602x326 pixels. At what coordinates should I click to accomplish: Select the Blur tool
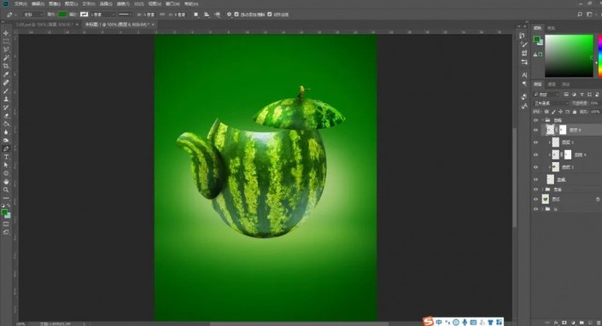point(6,132)
